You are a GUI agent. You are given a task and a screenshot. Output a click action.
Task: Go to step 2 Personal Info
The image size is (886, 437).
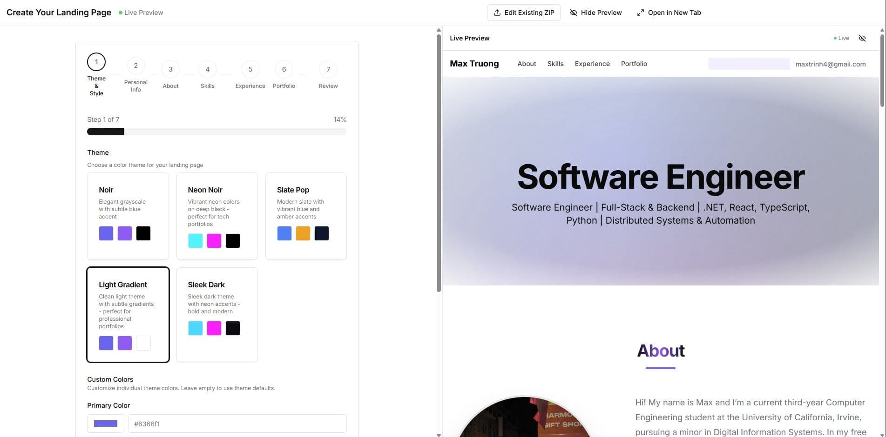point(135,66)
